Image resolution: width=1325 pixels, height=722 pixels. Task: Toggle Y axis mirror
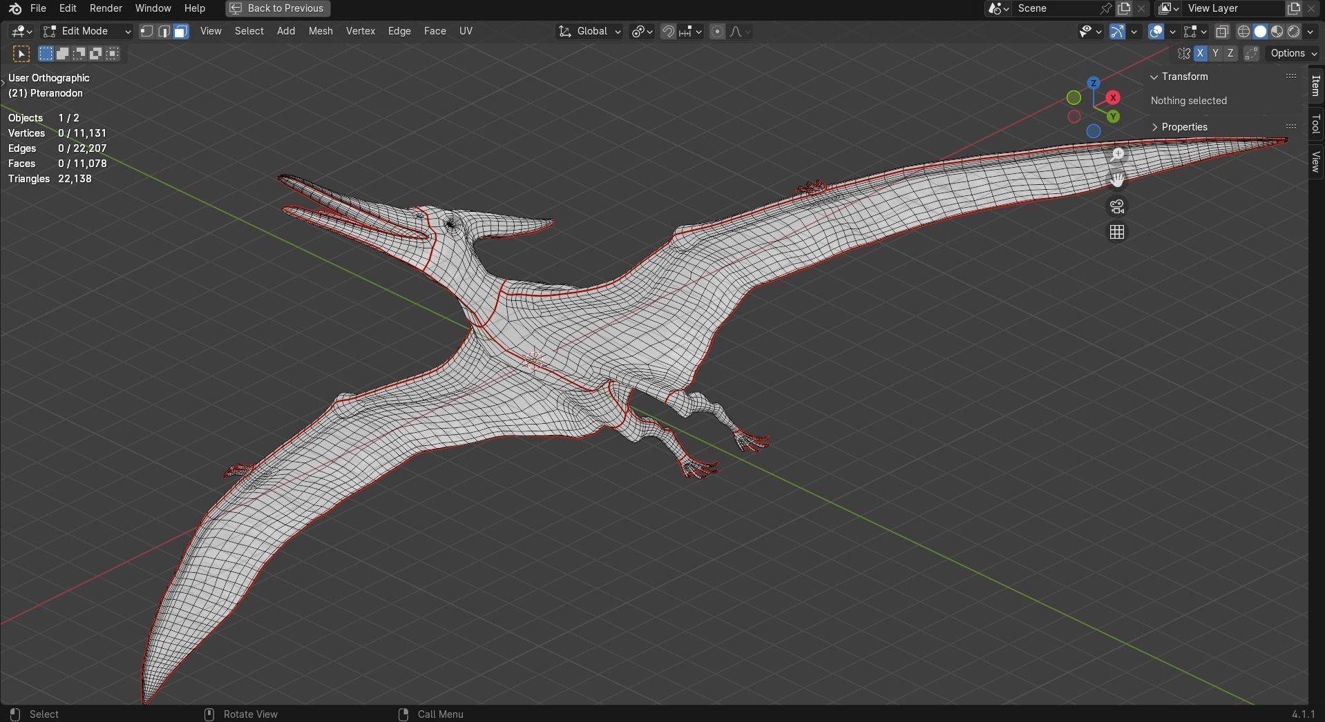pos(1215,53)
